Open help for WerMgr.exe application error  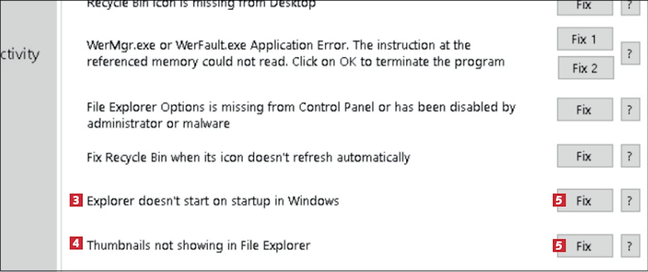tap(630, 54)
